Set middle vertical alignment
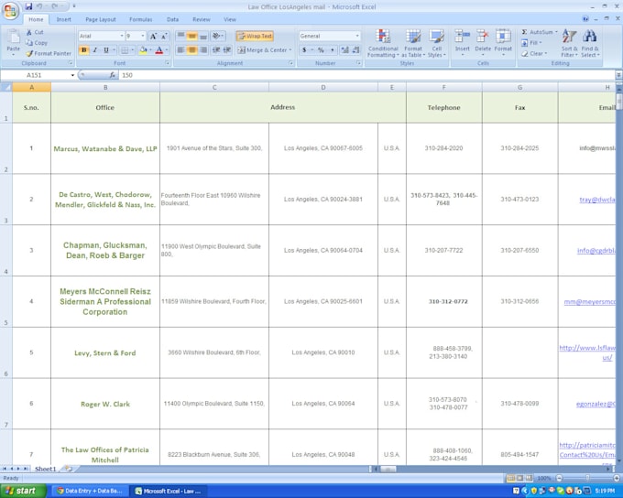Image resolution: width=623 pixels, height=498 pixels. pos(191,36)
